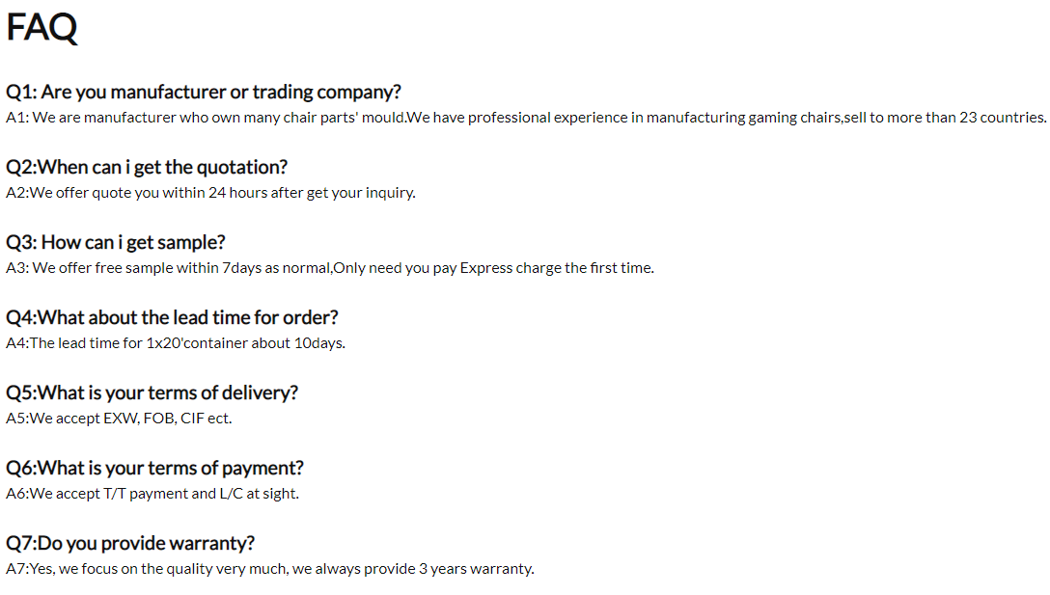Click question Q3 about getting a sample
Image resolution: width=1050 pixels, height=595 pixels.
pyautogui.click(x=116, y=243)
